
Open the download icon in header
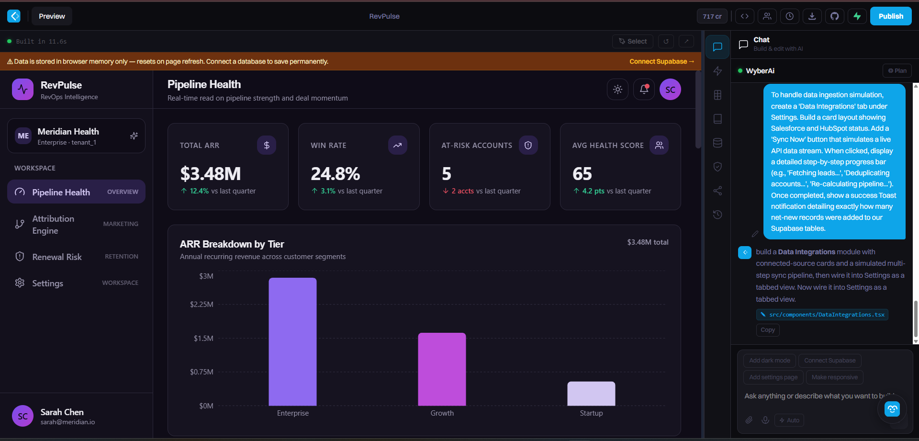point(812,16)
